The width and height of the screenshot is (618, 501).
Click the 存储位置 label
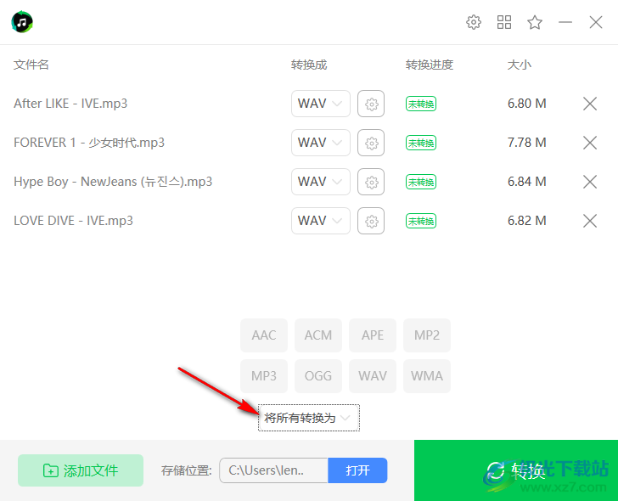[x=187, y=470]
